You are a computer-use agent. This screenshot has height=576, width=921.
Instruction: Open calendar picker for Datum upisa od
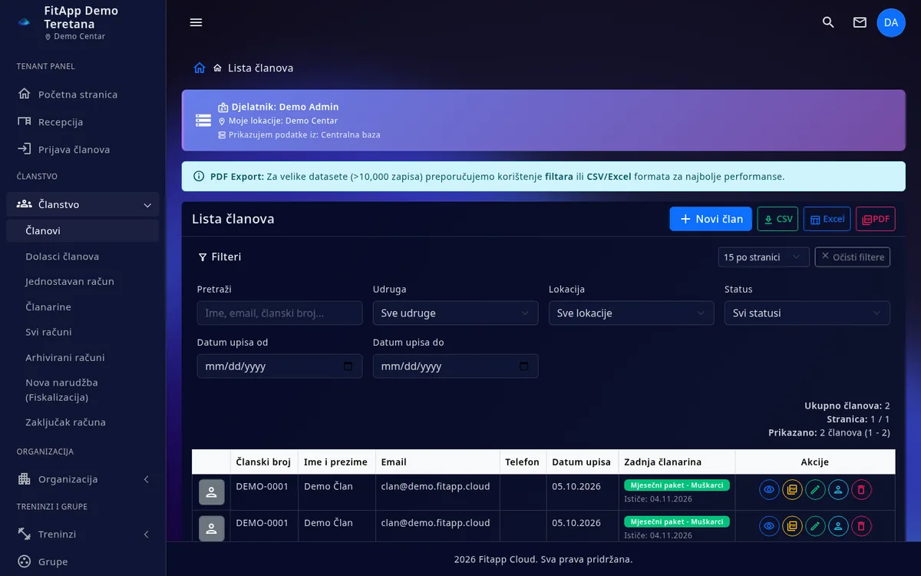(348, 366)
